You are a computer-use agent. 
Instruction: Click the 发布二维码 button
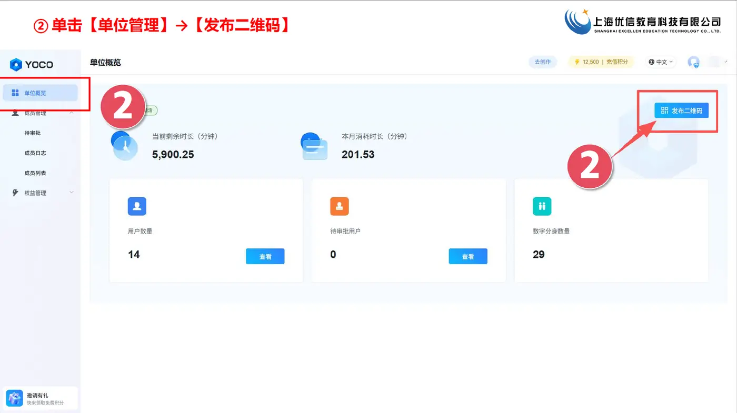[681, 110]
